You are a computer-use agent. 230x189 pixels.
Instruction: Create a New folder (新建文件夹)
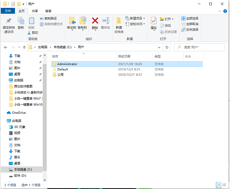(119, 25)
